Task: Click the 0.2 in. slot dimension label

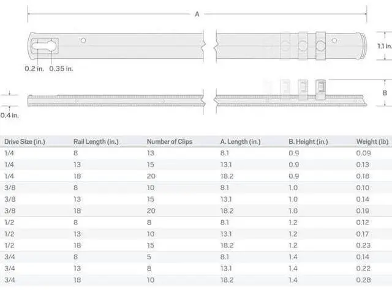Action: 34,68
